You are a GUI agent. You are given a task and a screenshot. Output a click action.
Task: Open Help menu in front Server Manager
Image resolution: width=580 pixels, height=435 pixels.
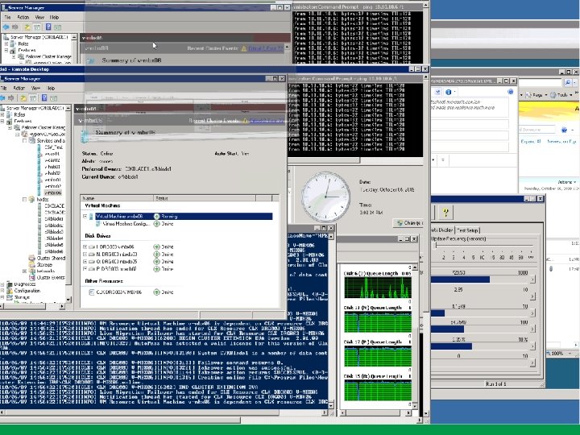(x=51, y=88)
